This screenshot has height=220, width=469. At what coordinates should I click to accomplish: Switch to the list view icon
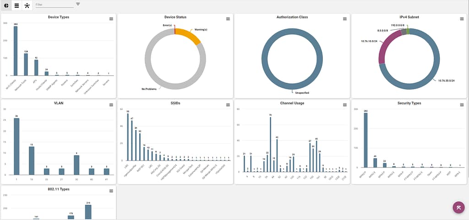16,5
